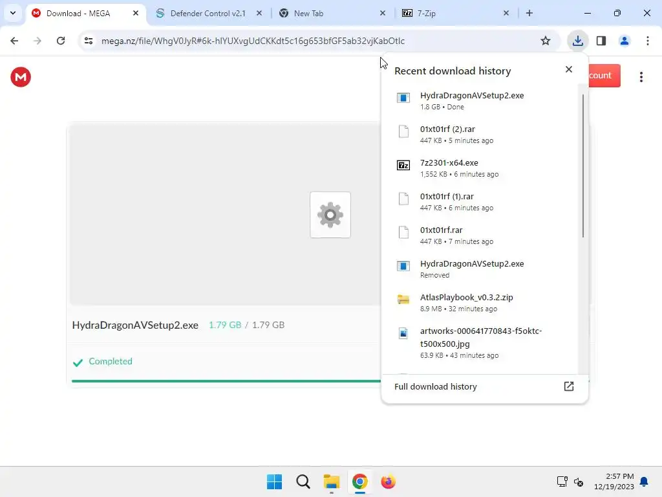Screen dimensions: 662x497
Task: Open Chrome side panel icon
Action: [601, 41]
